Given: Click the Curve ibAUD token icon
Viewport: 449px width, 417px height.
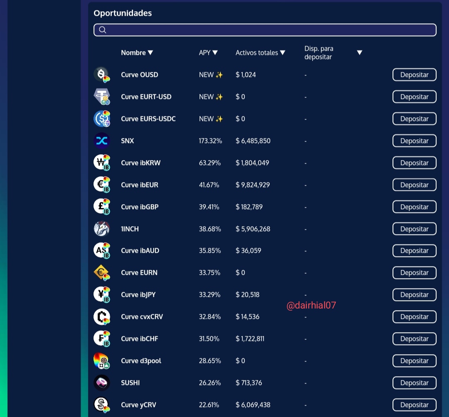Looking at the screenshot, I should pyautogui.click(x=102, y=251).
